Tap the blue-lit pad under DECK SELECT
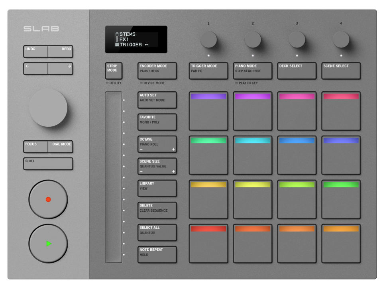The height and width of the screenshot is (289, 387). point(297,155)
